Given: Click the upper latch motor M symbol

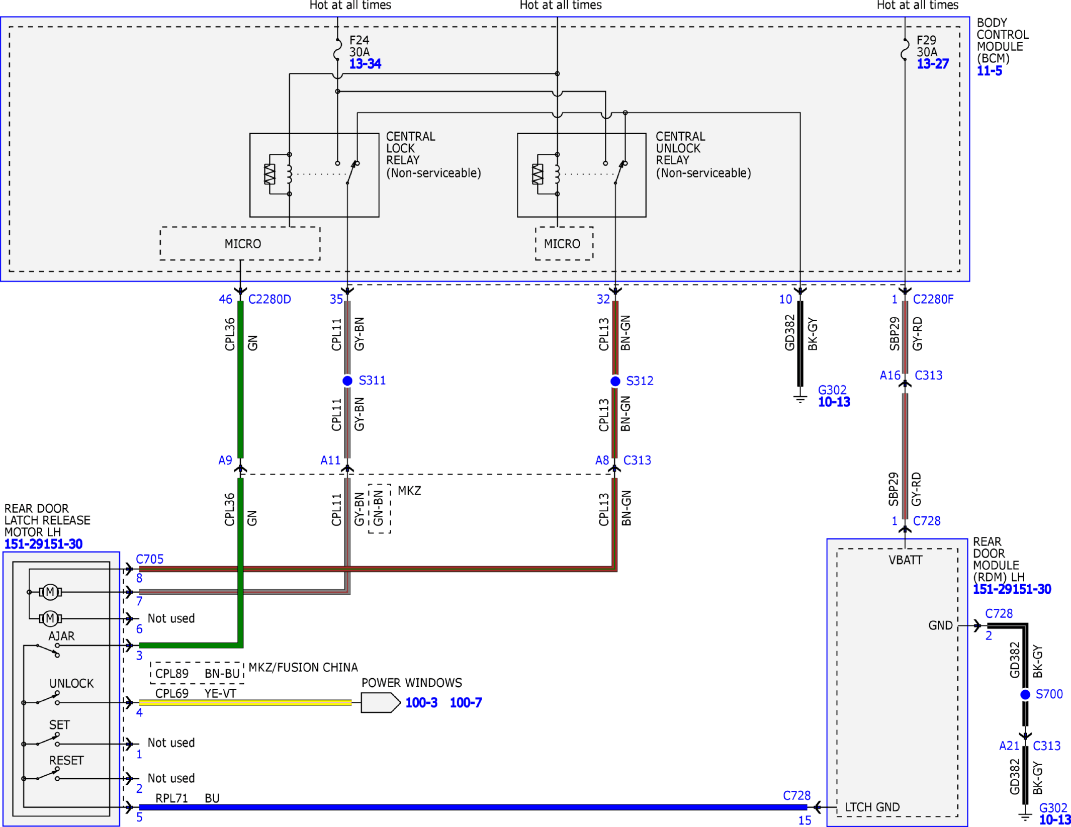Looking at the screenshot, I should (50, 592).
